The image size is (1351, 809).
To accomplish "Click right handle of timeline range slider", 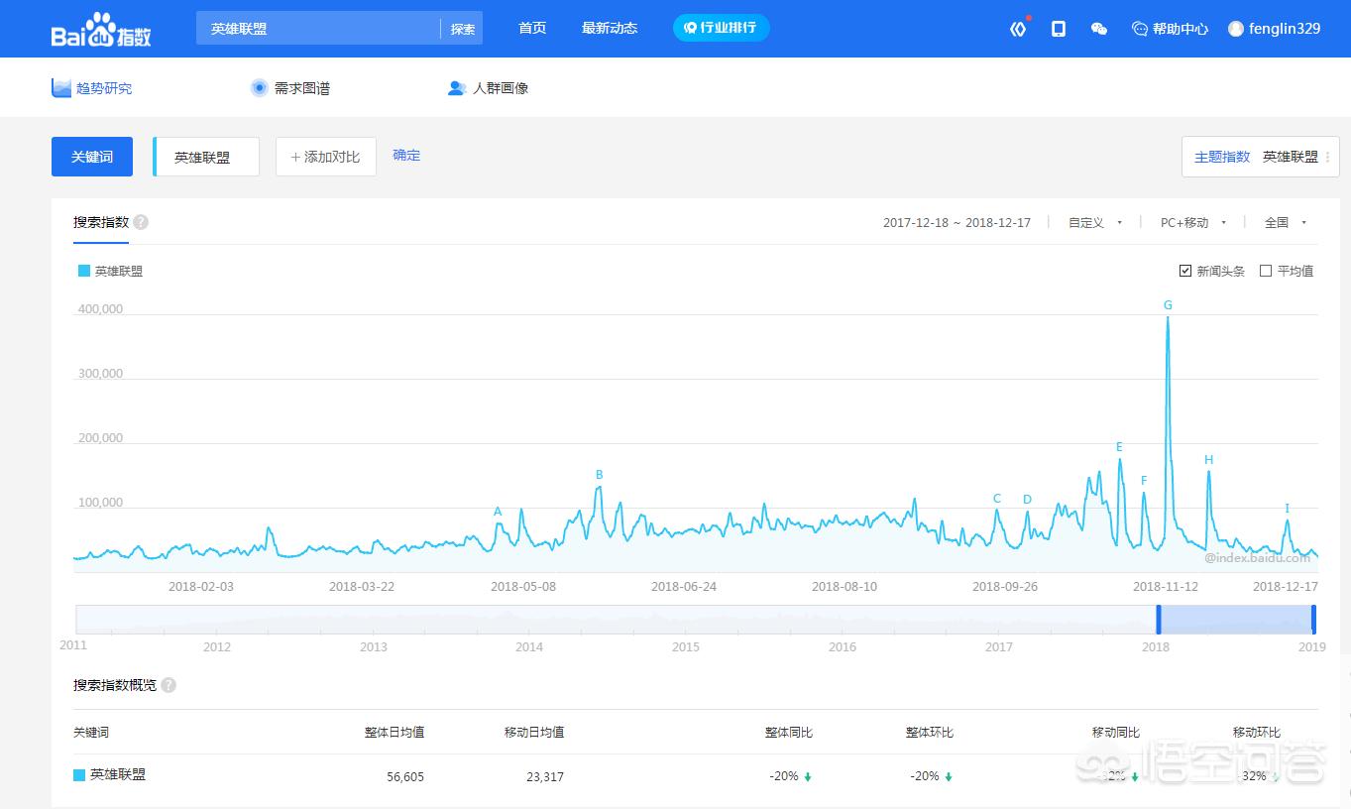I will point(1313,620).
